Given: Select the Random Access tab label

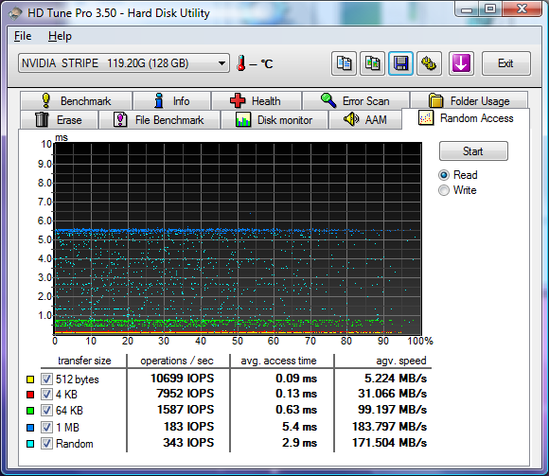Looking at the screenshot, I should (x=476, y=118).
